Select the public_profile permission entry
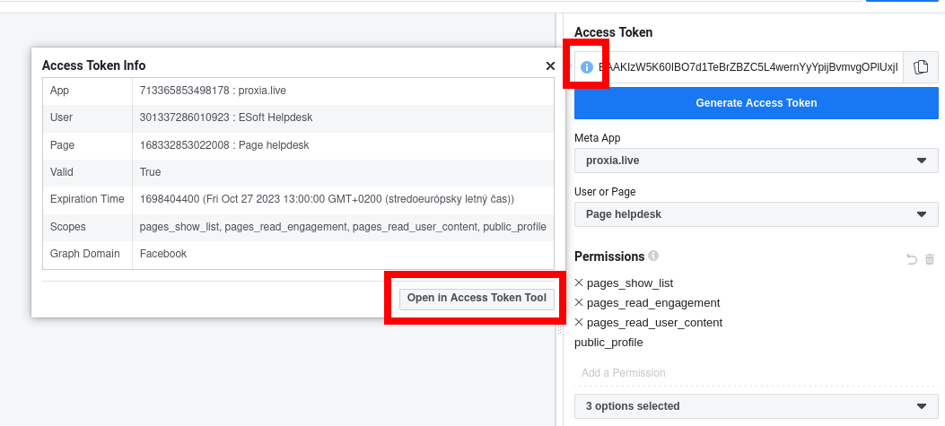Viewport: 945px width, 426px height. pos(608,342)
